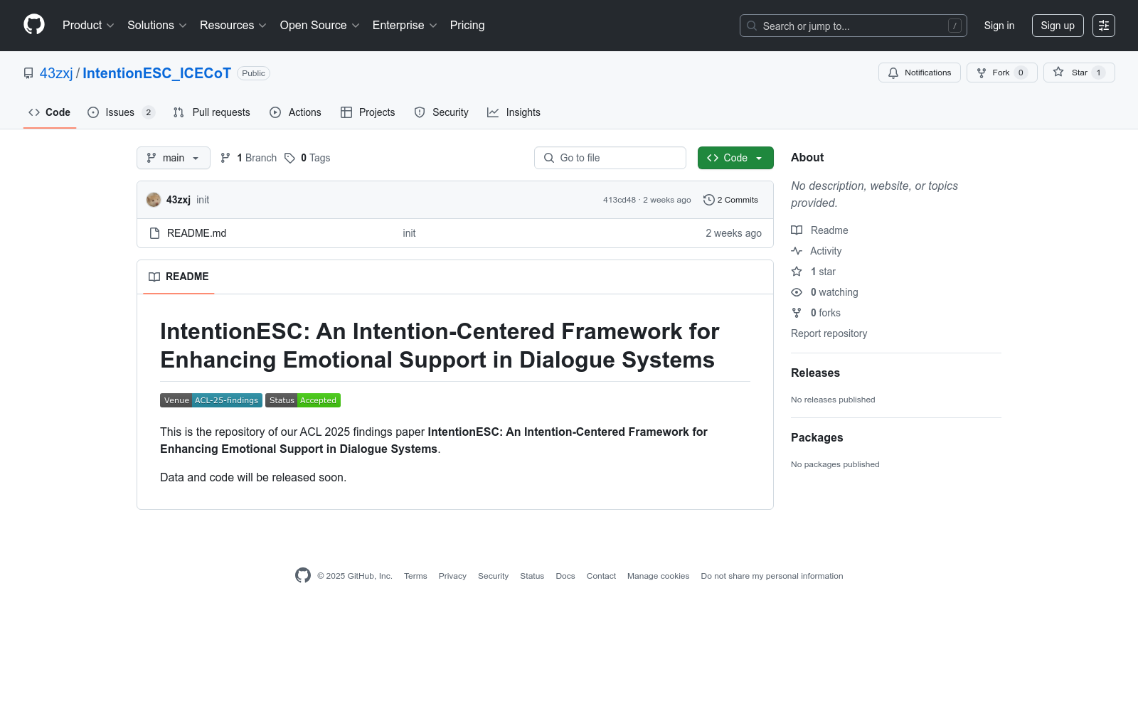This screenshot has height=711, width=1138.
Task: View the Tags list icon
Action: click(x=289, y=158)
